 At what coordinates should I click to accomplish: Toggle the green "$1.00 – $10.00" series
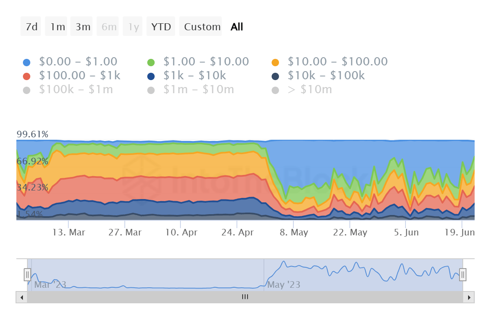151,61
